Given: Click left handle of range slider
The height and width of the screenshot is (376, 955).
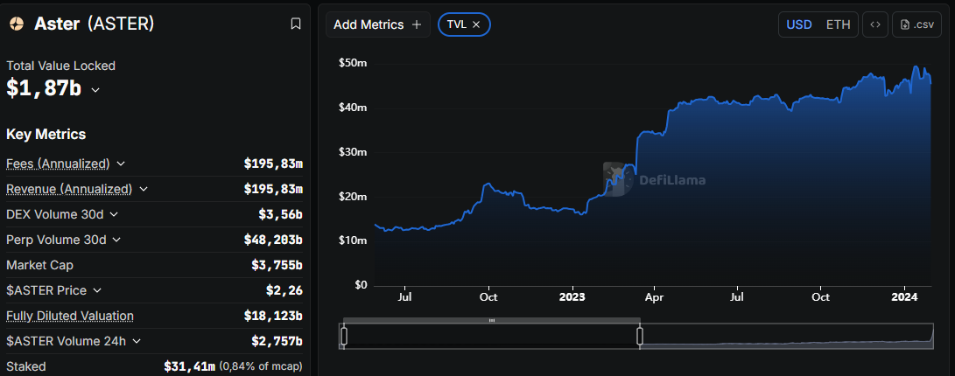Looking at the screenshot, I should (343, 336).
